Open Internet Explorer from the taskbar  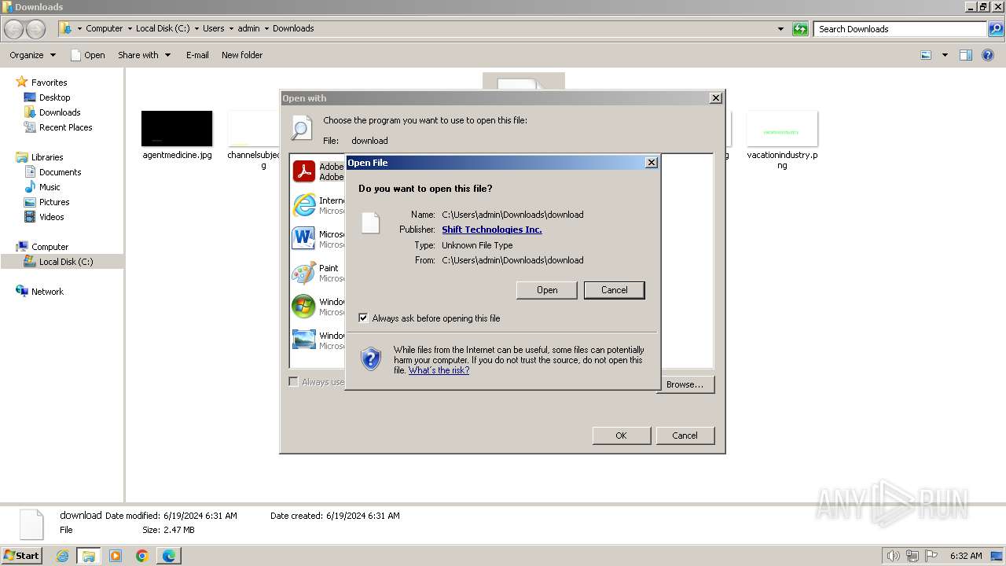point(63,556)
